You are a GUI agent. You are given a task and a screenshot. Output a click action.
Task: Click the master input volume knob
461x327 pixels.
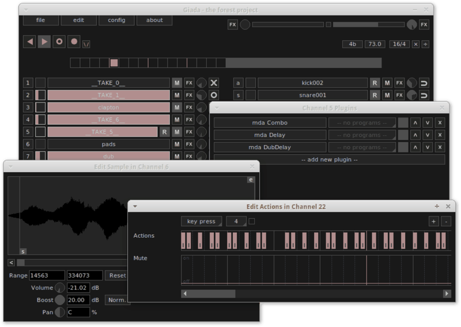coord(245,25)
